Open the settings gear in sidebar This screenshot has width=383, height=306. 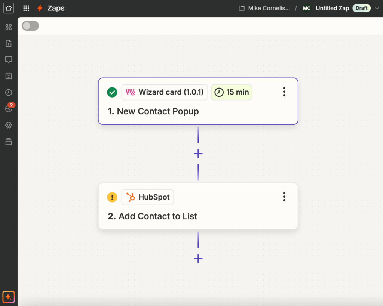[x=8, y=125]
